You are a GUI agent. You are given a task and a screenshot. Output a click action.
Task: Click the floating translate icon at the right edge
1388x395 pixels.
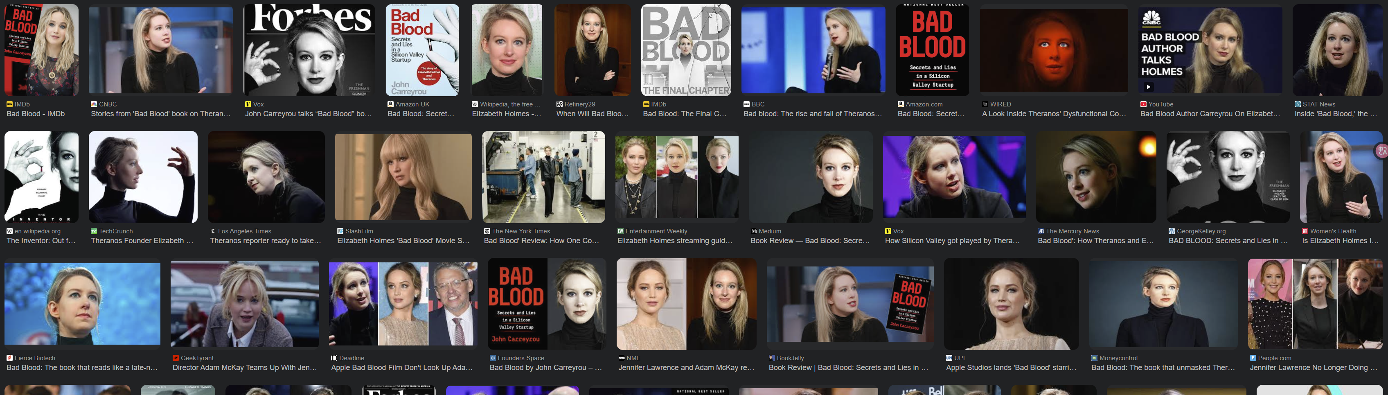[1382, 151]
